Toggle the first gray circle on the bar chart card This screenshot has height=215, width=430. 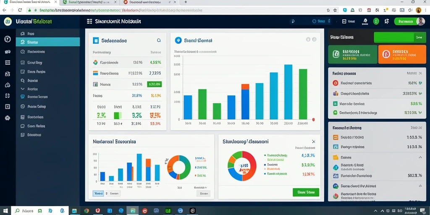pos(308,39)
